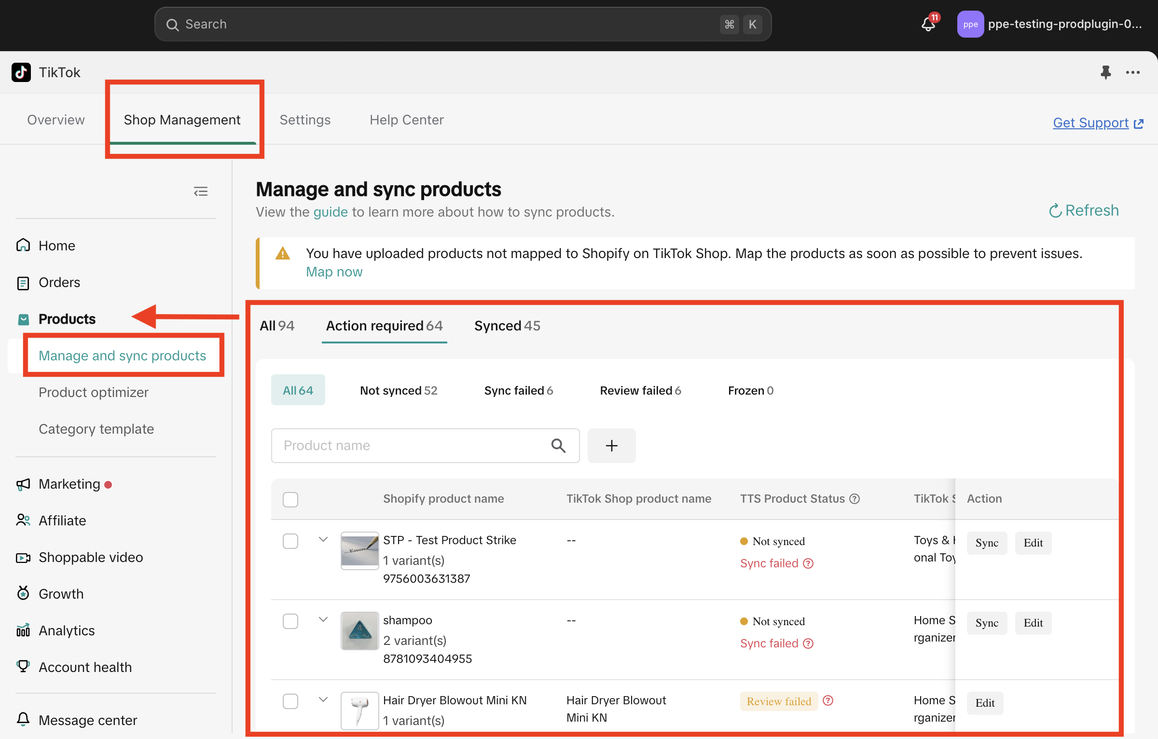Click the notification bell icon
This screenshot has width=1158, height=739.
tap(928, 24)
